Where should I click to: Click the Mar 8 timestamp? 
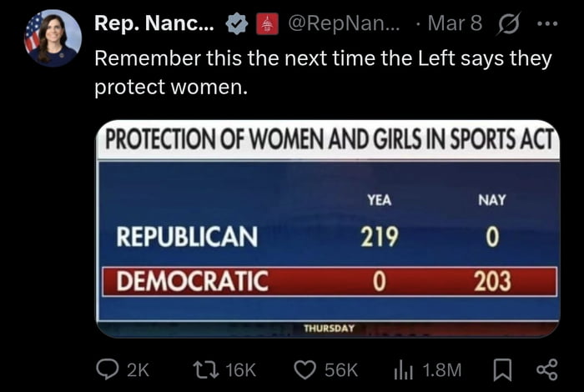(x=454, y=24)
